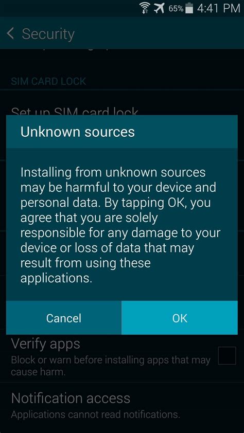244x433 pixels.
Task: Tap the SIM CARD LOCK section header
Action: (x=48, y=81)
